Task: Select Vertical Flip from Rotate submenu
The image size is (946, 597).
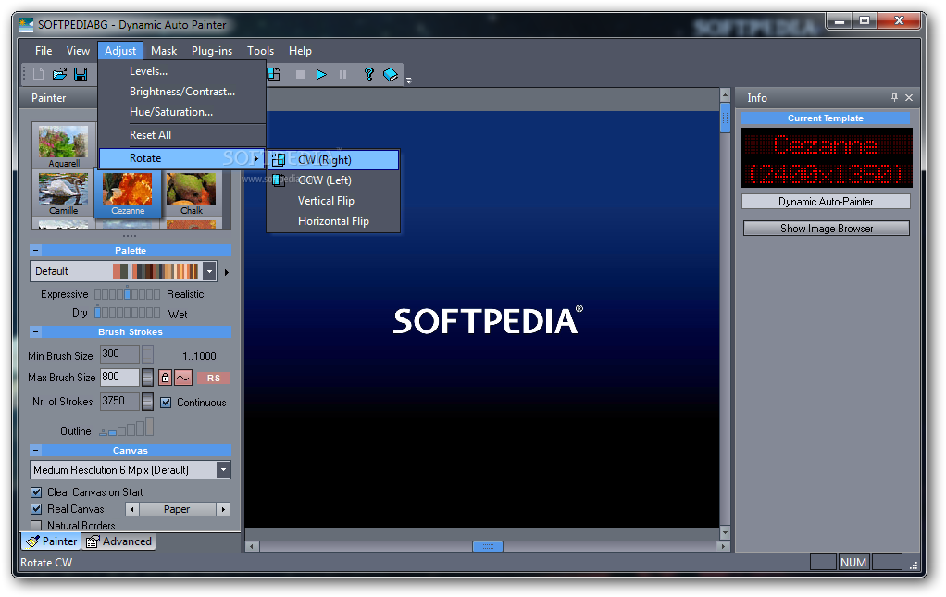Action: pos(333,201)
